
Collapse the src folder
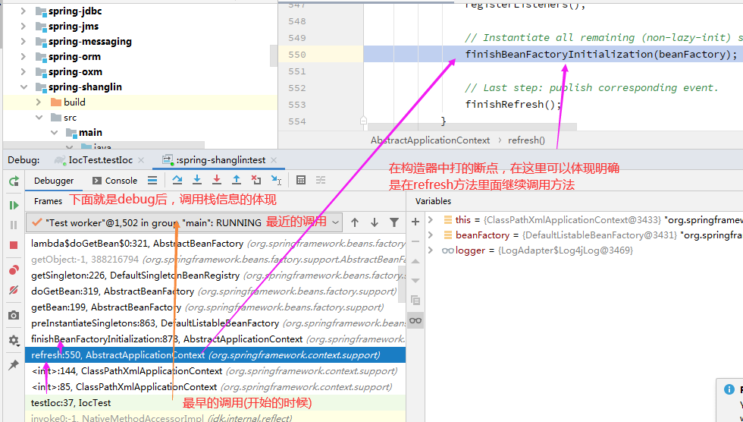(39, 117)
